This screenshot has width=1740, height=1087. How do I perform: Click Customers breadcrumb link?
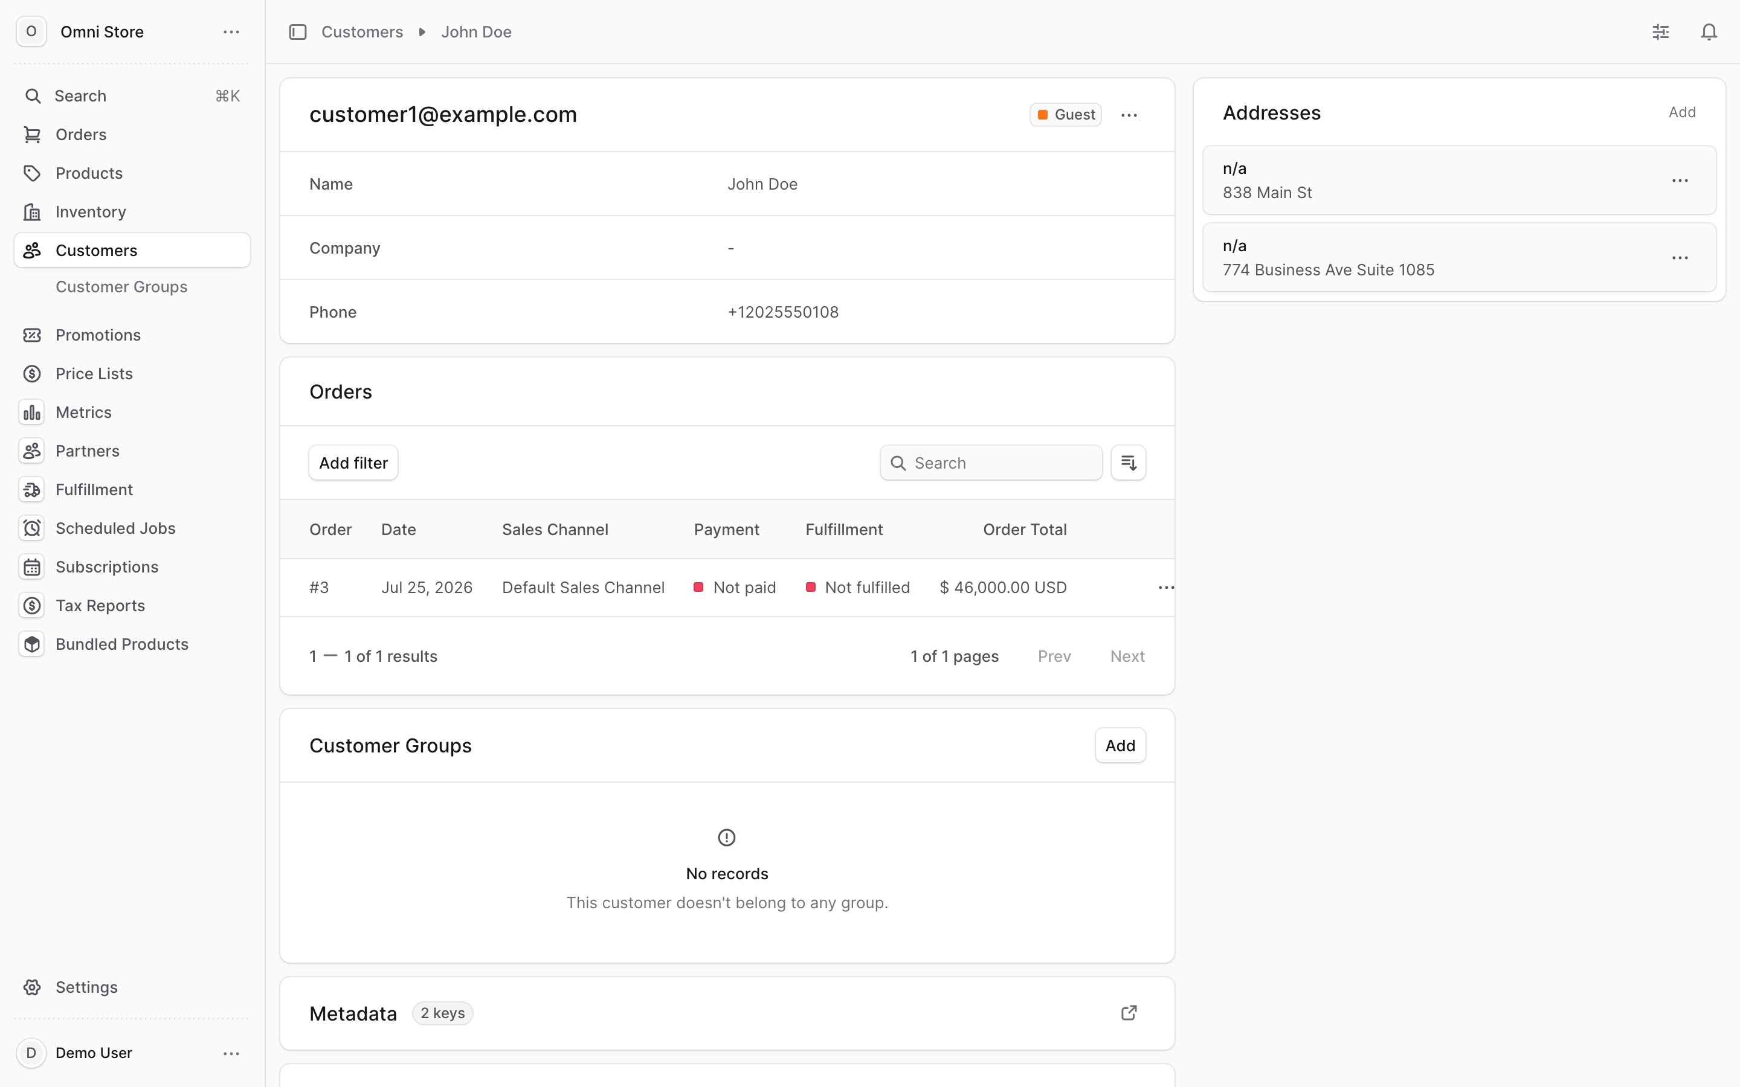click(362, 31)
